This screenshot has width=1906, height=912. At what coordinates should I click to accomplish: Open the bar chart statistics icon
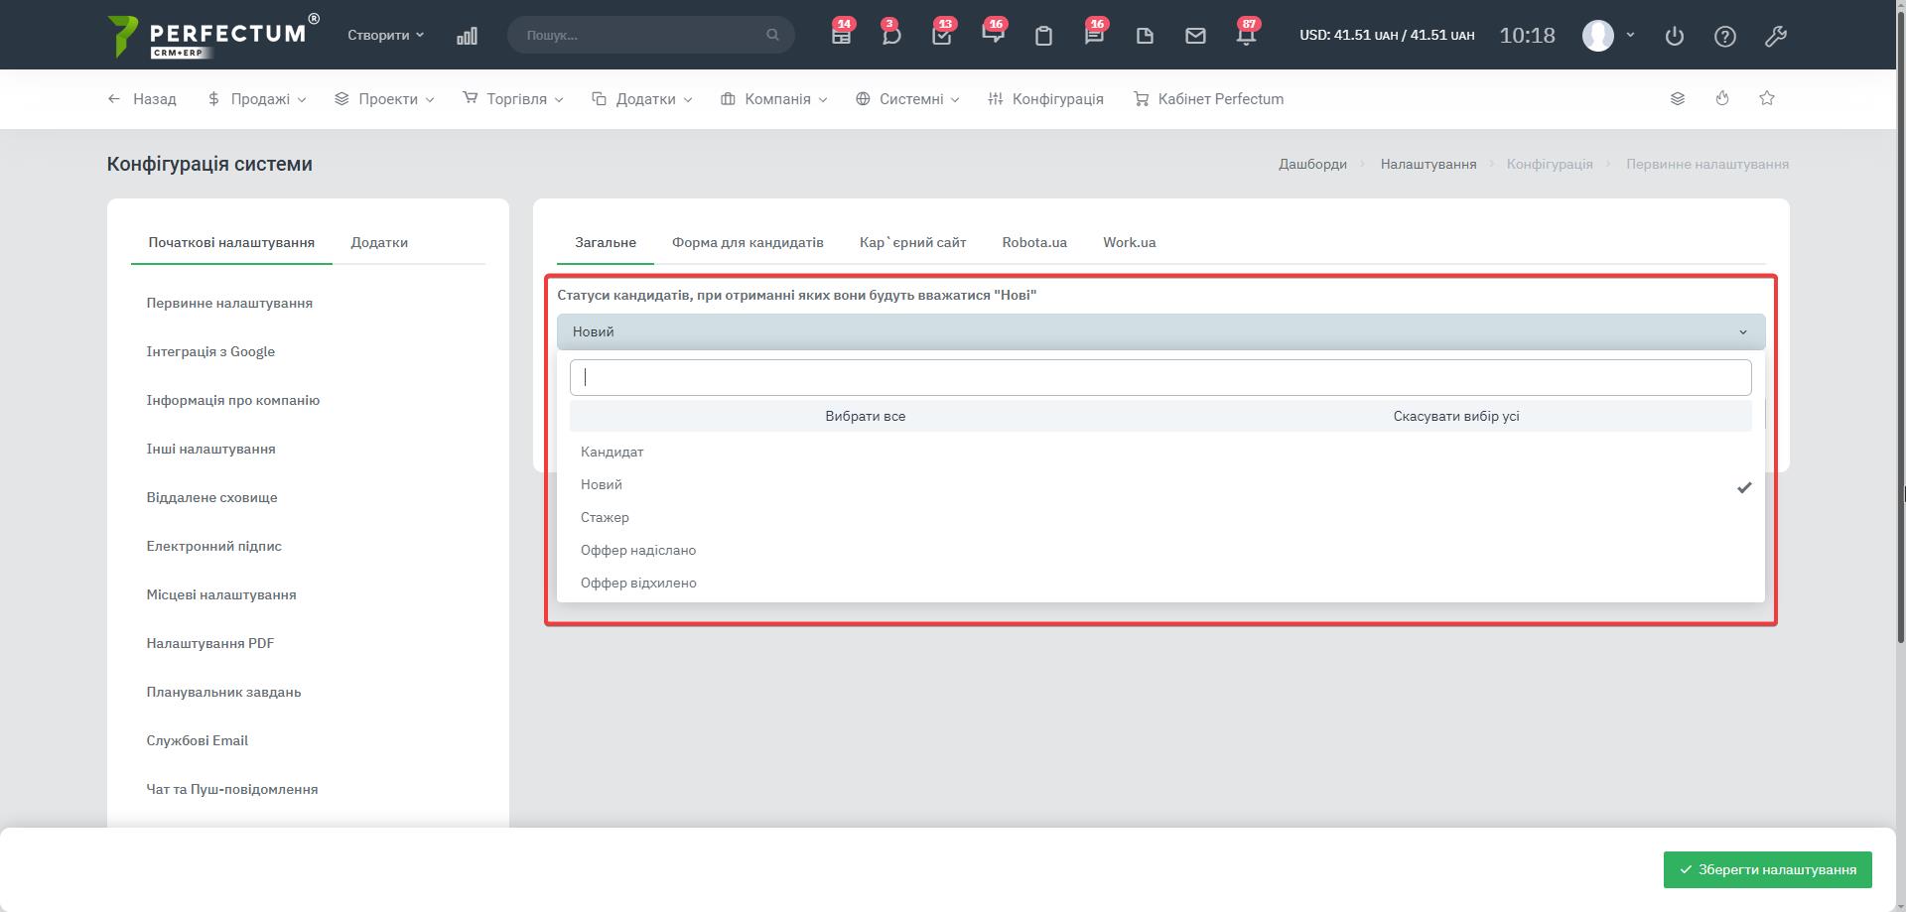(467, 36)
